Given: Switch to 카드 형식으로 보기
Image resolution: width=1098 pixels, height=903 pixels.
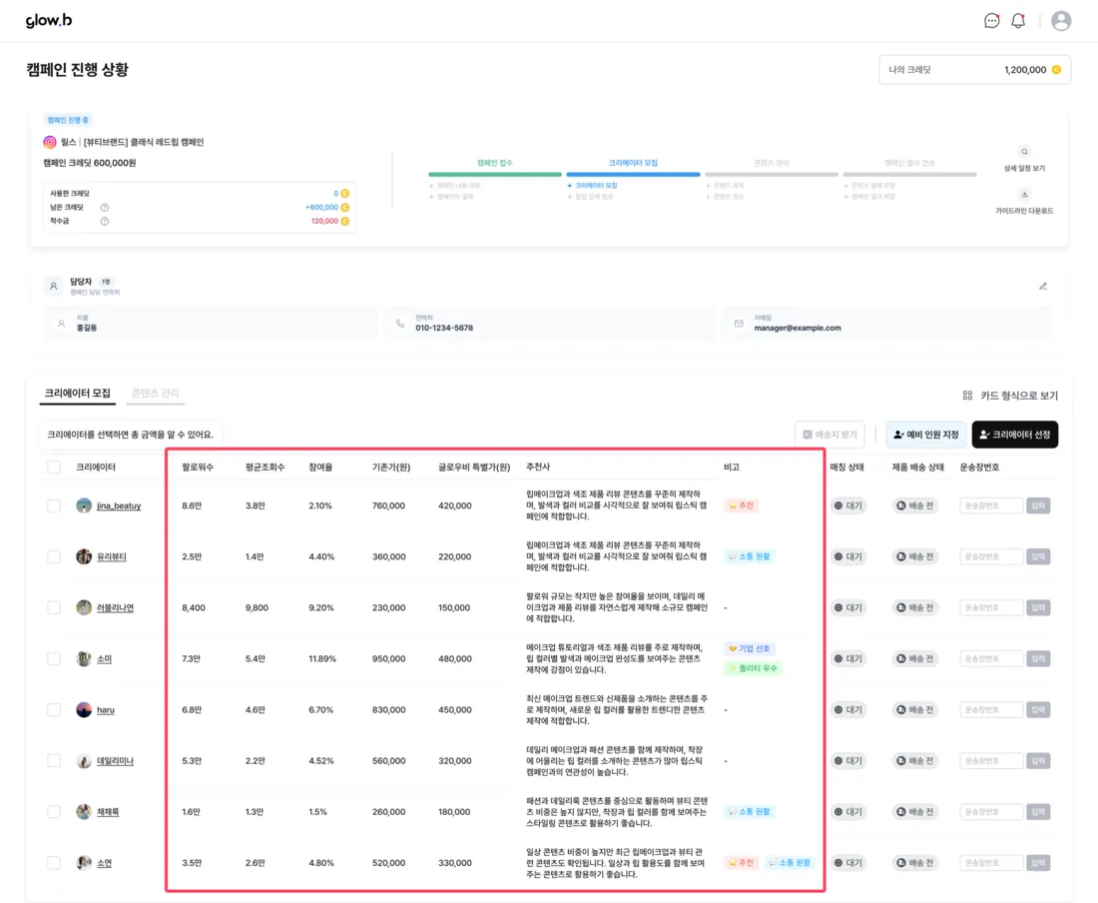Looking at the screenshot, I should 1010,396.
